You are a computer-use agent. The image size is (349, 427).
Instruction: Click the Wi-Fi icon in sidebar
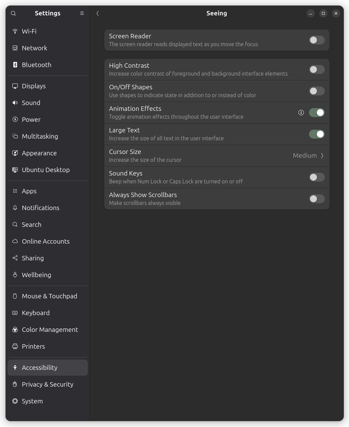pos(15,31)
